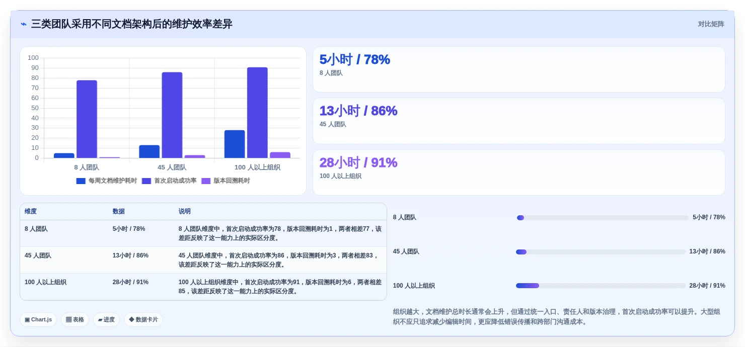Select the 5小时 / 78% data card
The height and width of the screenshot is (347, 745).
518,69
